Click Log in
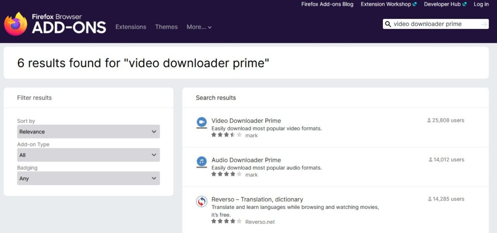 (x=481, y=4)
